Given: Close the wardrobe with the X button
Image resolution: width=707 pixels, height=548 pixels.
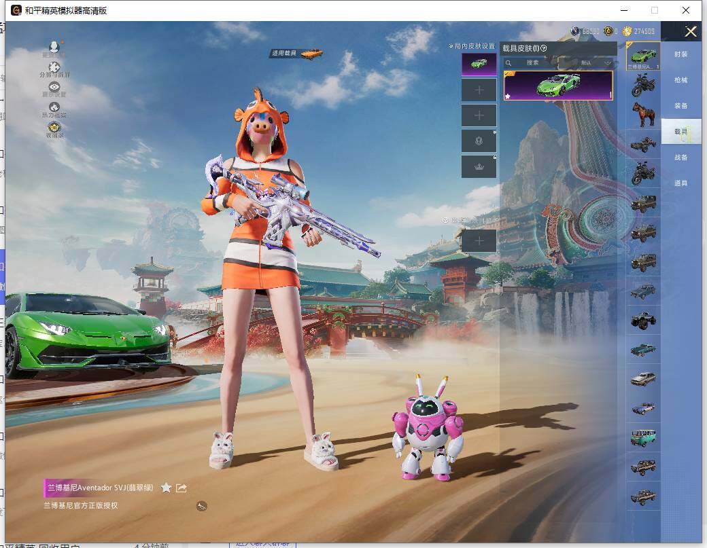Looking at the screenshot, I should pos(691,31).
